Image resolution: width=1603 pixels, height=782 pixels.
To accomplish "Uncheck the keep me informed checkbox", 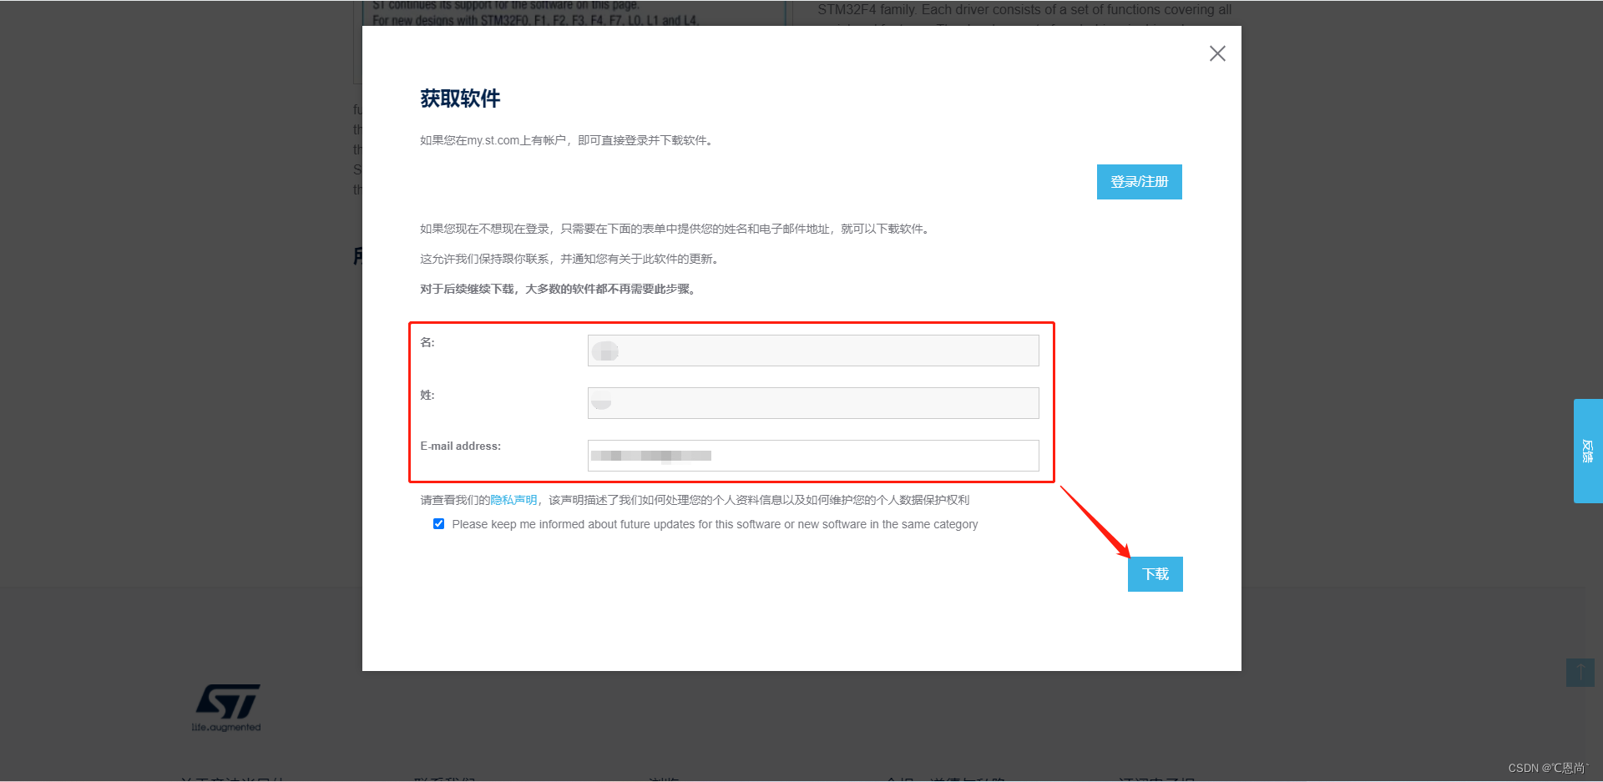I will click(438, 524).
